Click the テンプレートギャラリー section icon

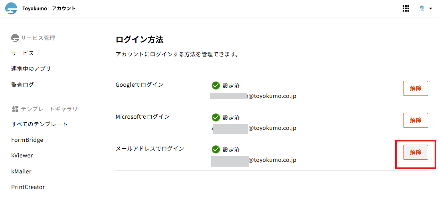pyautogui.click(x=15, y=109)
